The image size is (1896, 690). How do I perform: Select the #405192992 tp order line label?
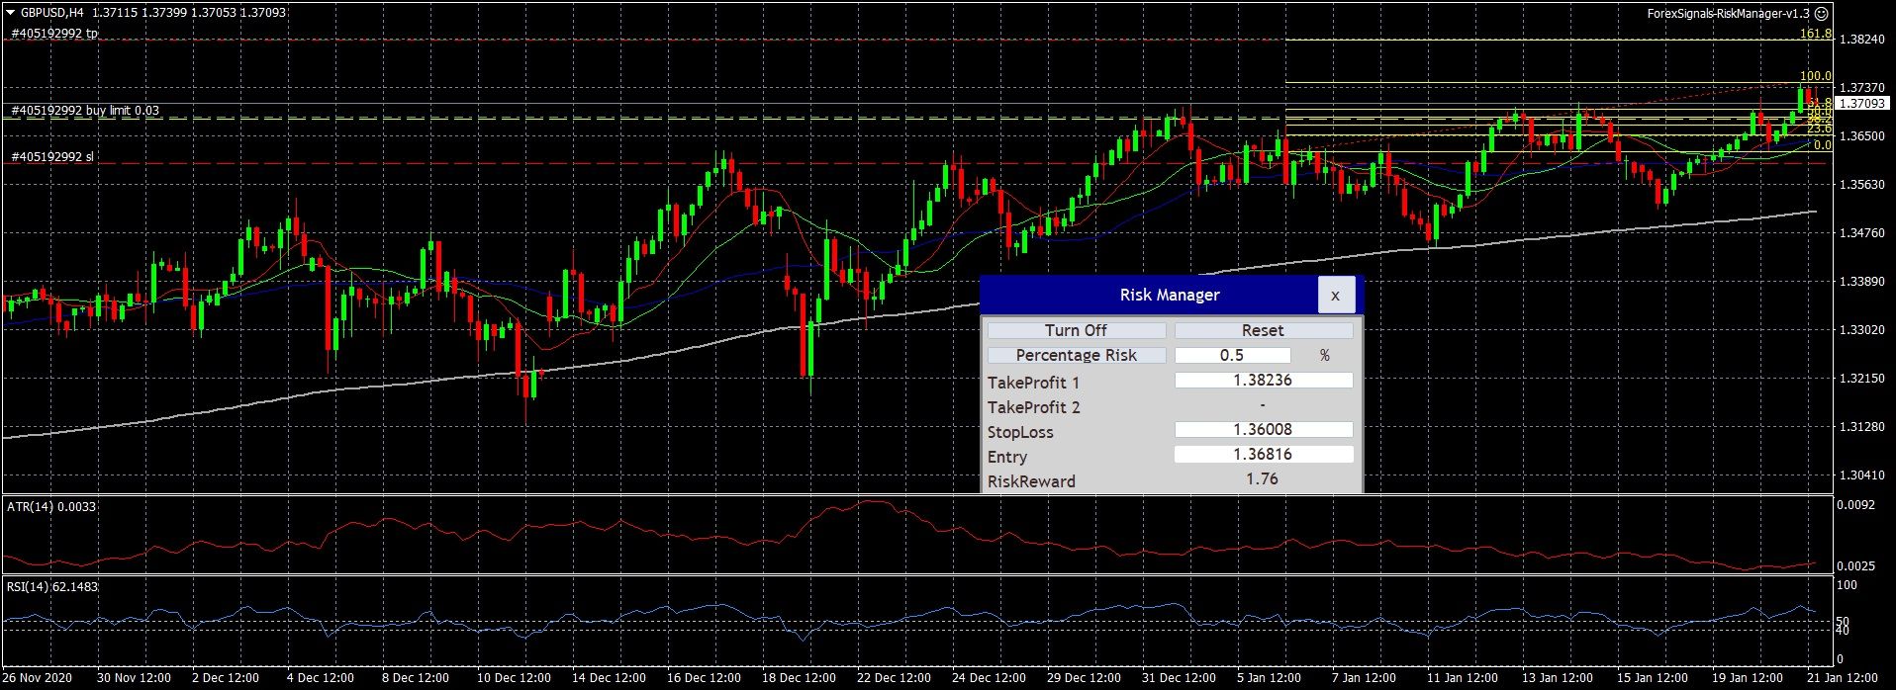tap(54, 34)
